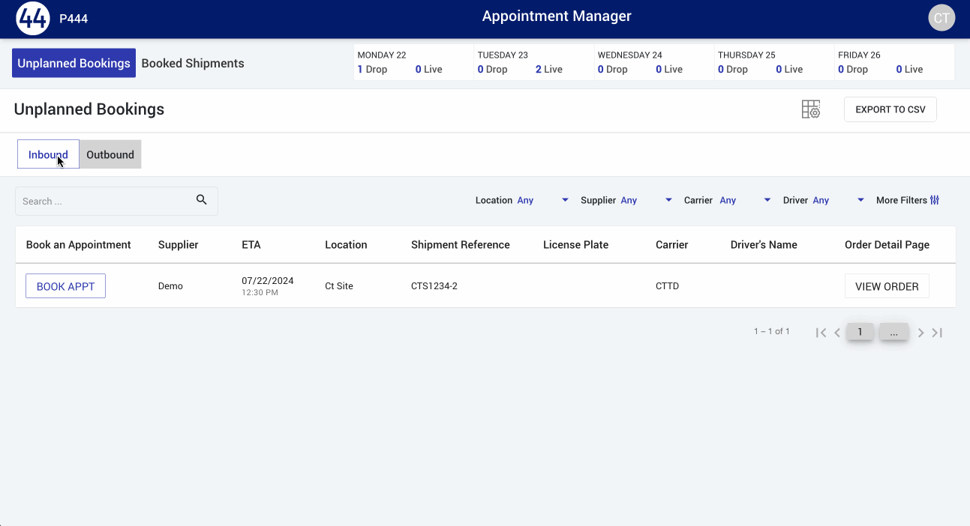
Task: Select the Outbound tab
Action: click(110, 154)
